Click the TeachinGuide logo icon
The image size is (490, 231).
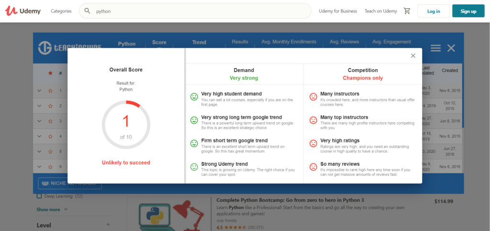click(x=45, y=48)
